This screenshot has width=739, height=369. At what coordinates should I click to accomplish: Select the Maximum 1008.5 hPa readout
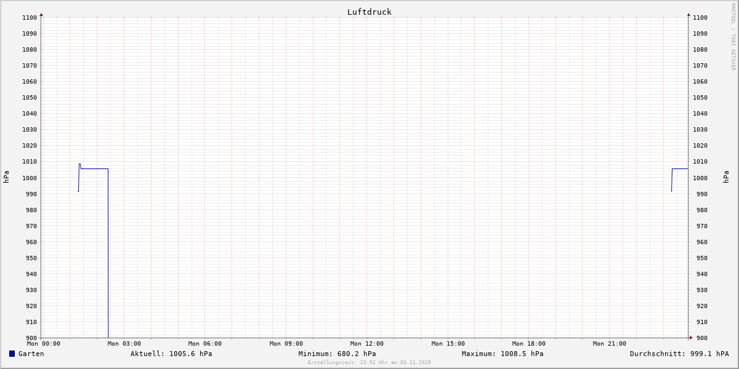pyautogui.click(x=503, y=354)
